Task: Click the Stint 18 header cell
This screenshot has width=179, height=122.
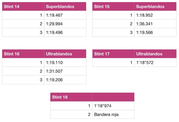Action: click(x=71, y=97)
